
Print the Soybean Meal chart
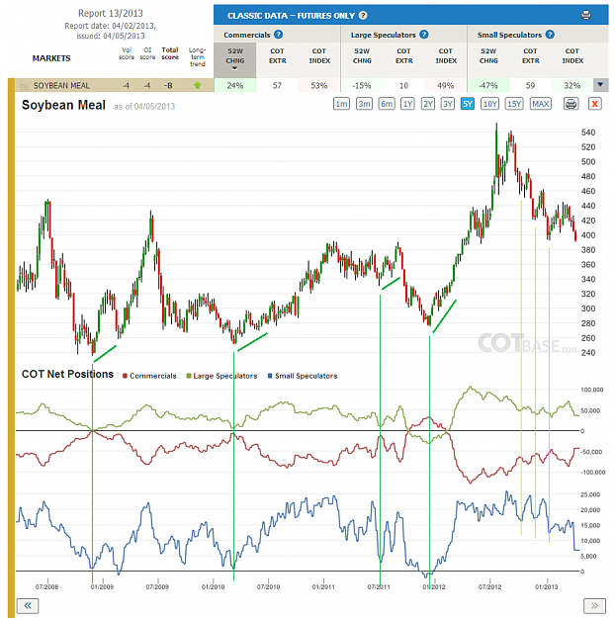tap(571, 104)
